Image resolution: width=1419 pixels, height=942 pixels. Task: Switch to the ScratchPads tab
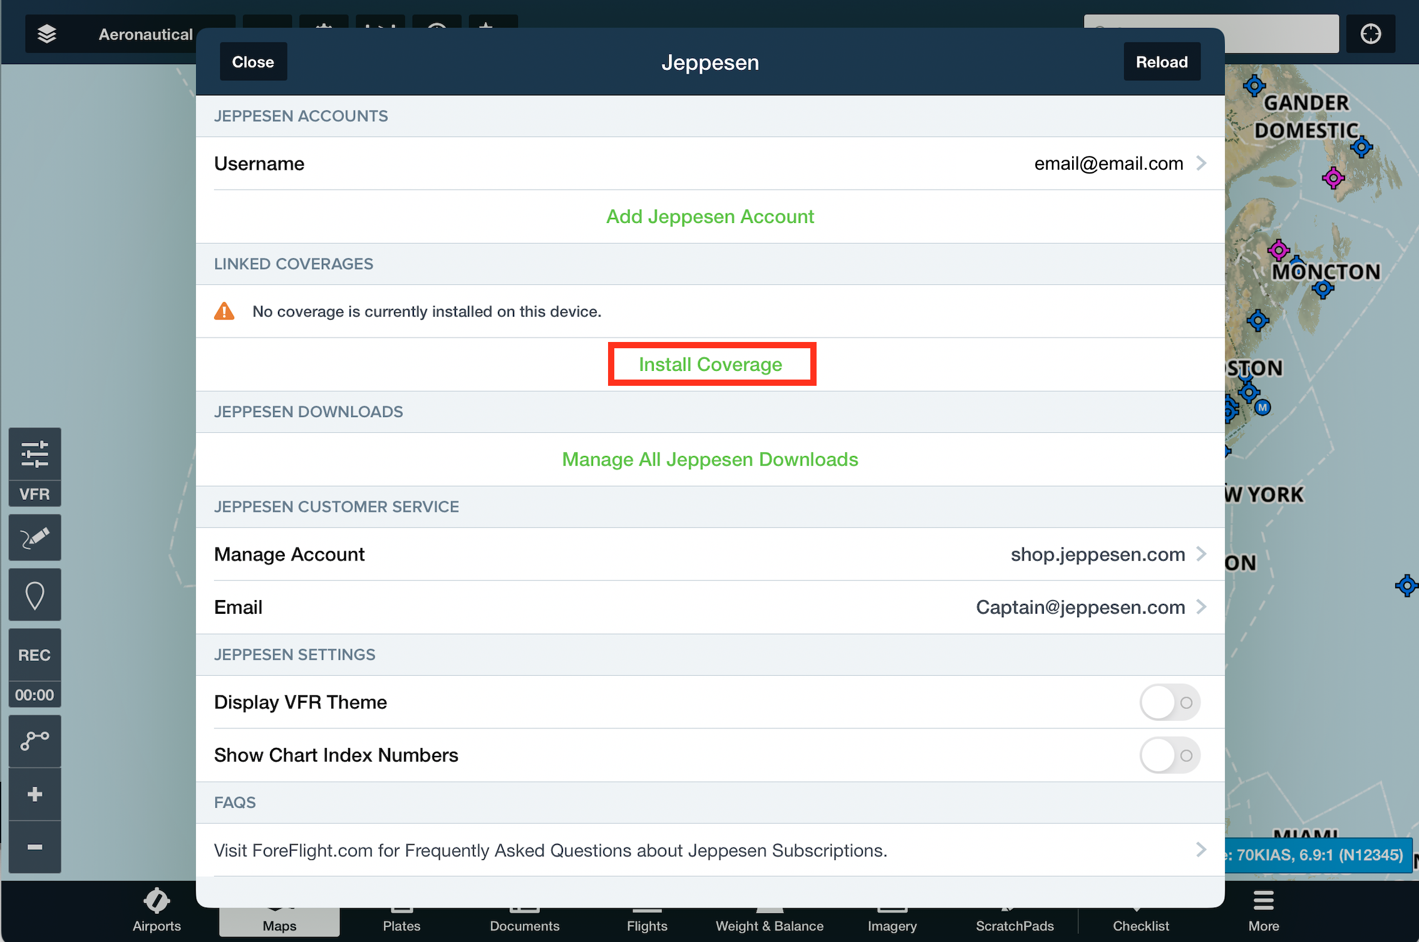click(1014, 922)
